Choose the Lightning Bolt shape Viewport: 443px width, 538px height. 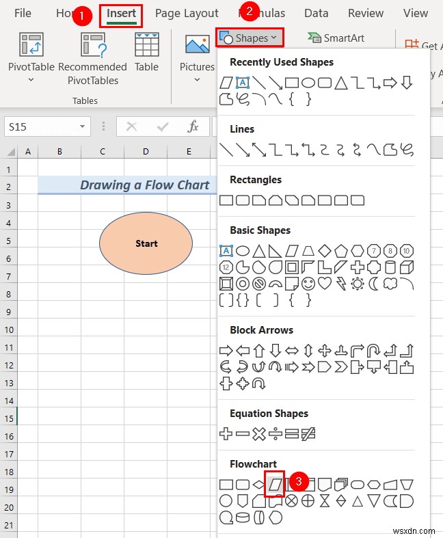(340, 284)
